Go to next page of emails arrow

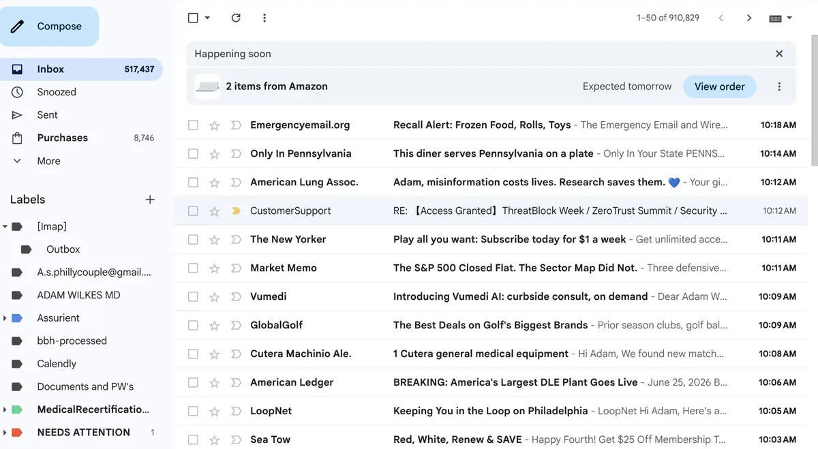748,18
